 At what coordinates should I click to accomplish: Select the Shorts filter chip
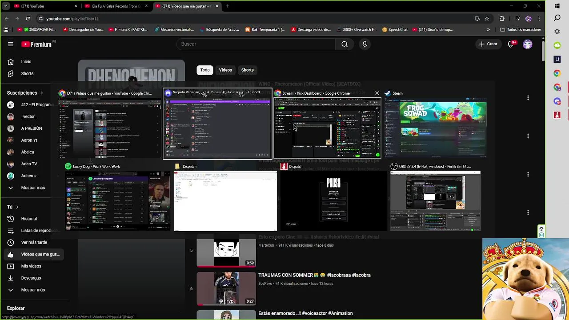coord(248,70)
